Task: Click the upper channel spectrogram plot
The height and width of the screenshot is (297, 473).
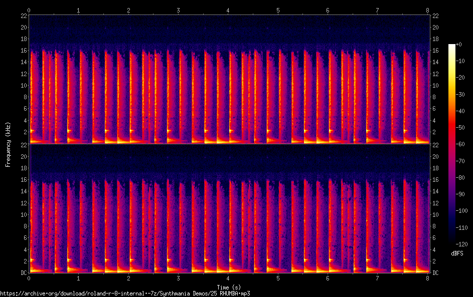Action: pyautogui.click(x=229, y=79)
